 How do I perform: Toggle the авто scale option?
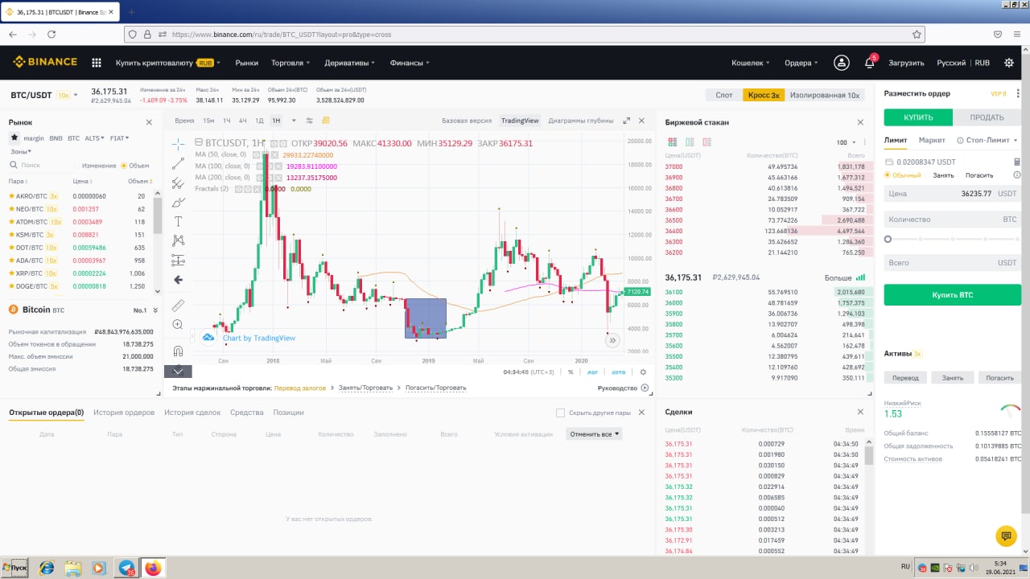(618, 372)
